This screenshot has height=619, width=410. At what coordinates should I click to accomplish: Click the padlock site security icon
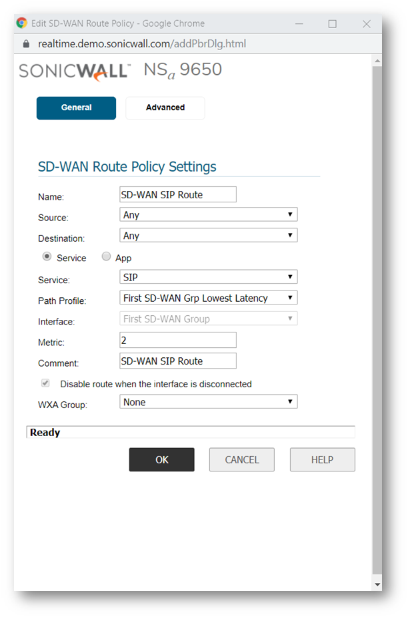pyautogui.click(x=27, y=43)
